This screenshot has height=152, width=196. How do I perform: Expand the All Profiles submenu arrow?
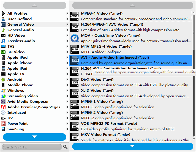point(67,13)
